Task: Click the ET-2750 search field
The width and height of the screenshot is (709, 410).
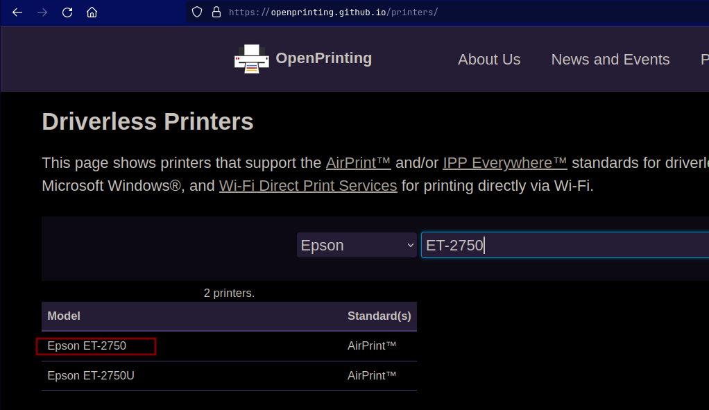Action: (x=565, y=245)
